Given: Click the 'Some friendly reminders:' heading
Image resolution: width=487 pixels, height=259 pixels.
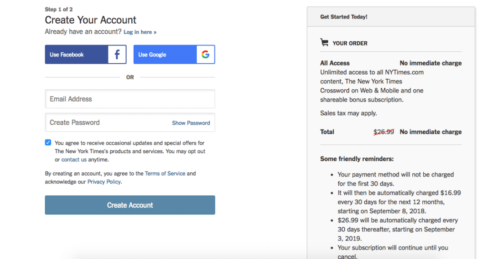Looking at the screenshot, I should point(357,159).
